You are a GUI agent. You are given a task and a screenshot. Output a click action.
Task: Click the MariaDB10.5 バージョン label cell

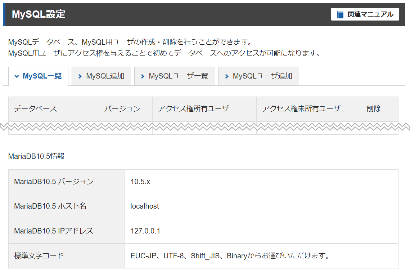[67, 182]
